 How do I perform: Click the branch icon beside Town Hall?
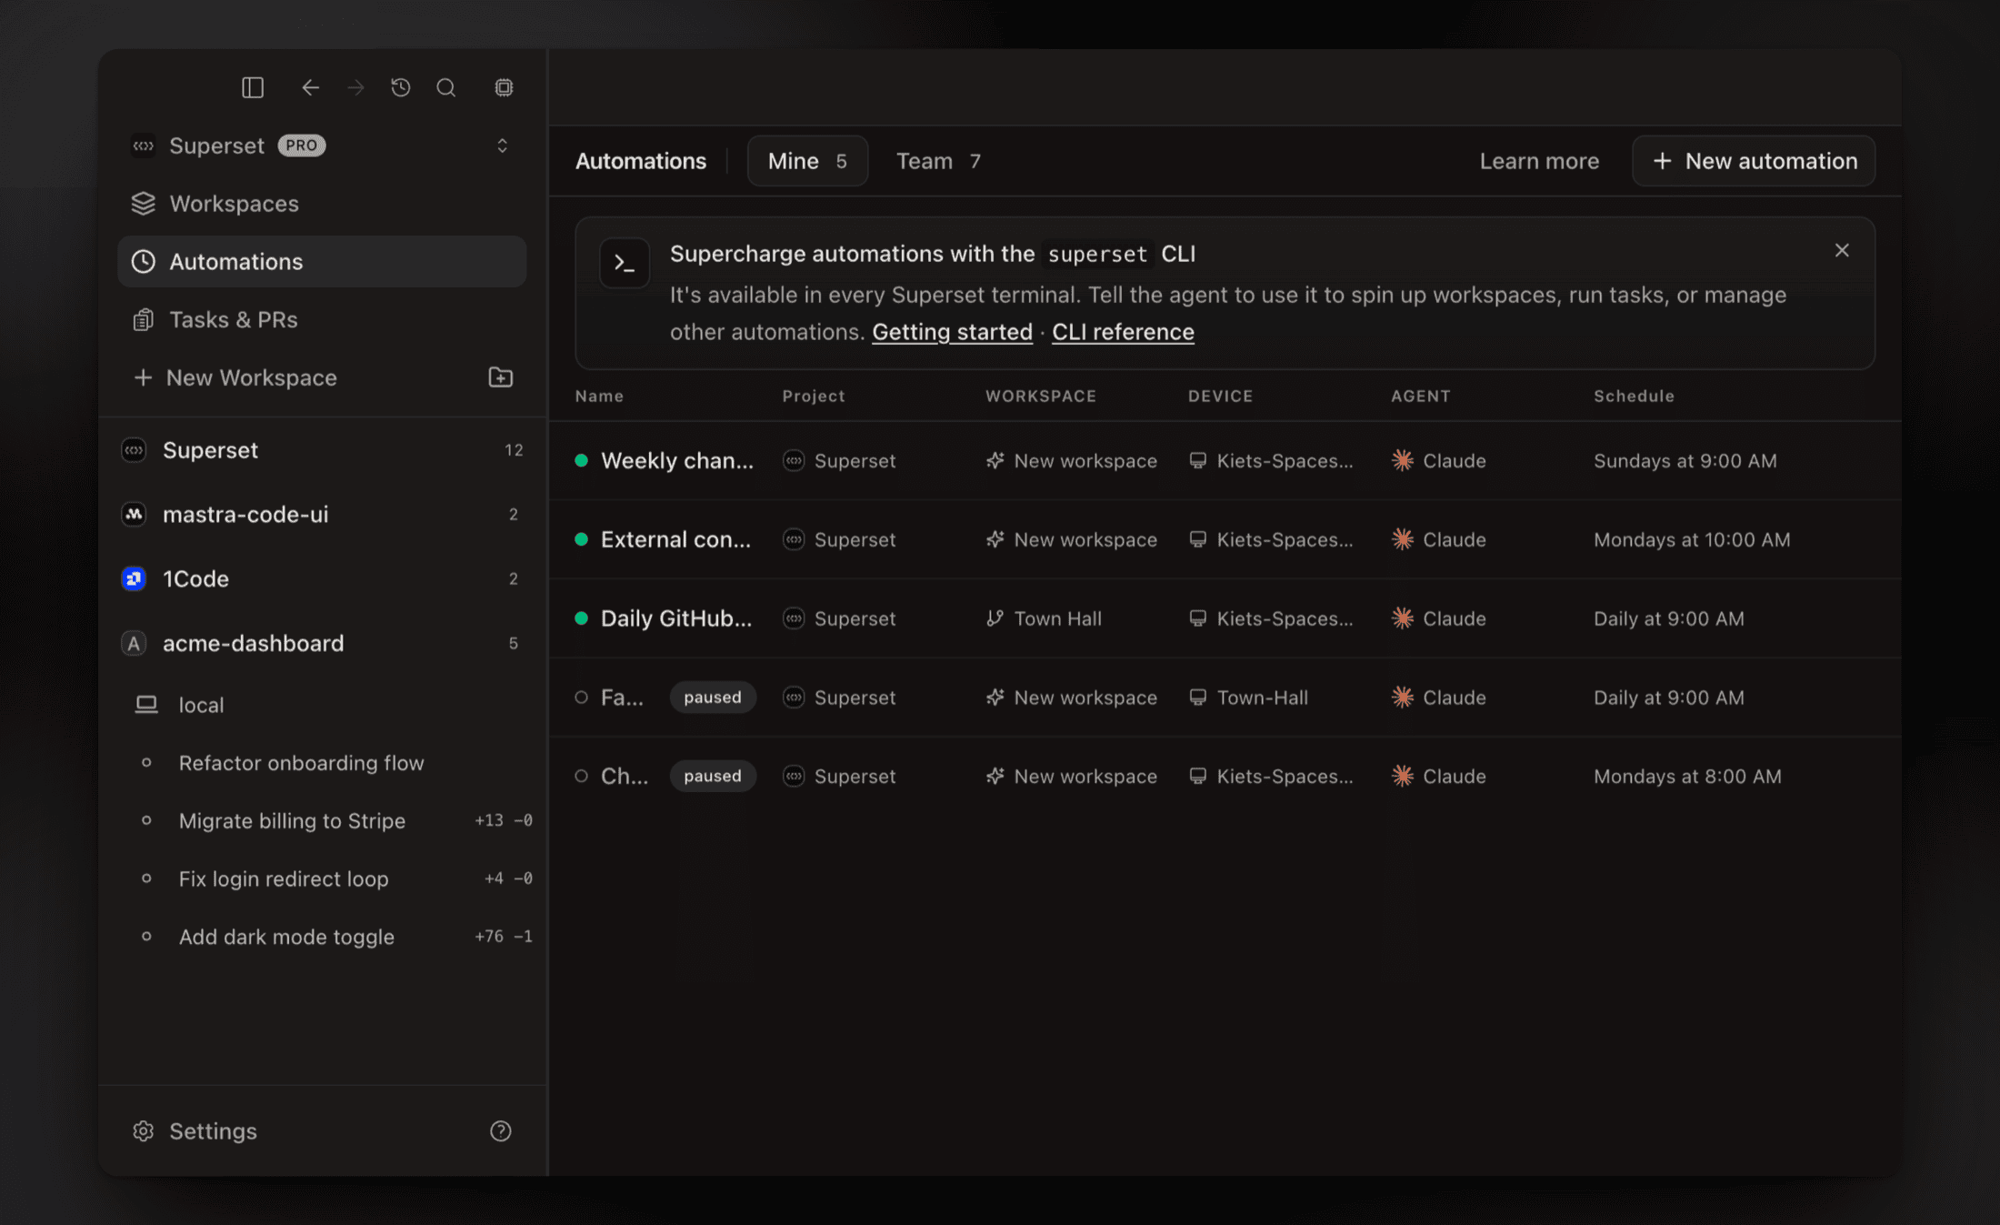[995, 619]
